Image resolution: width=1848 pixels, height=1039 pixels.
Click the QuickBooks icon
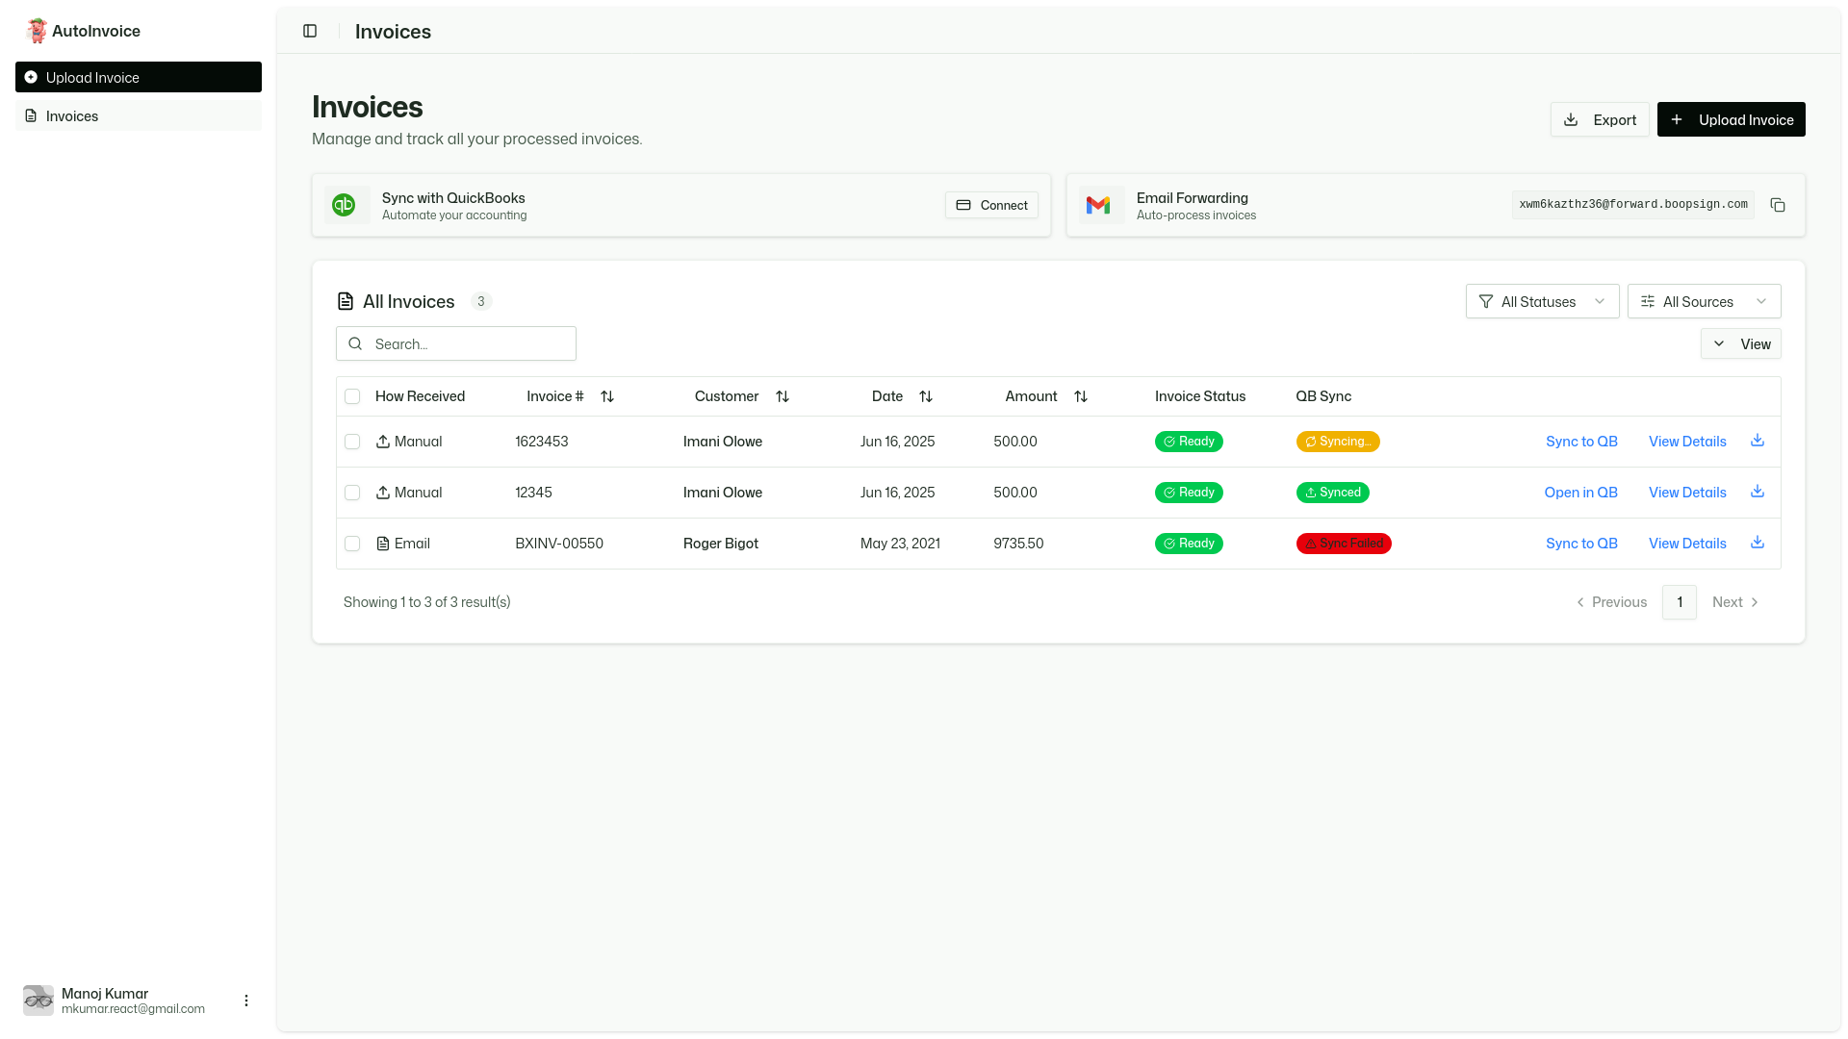346,205
